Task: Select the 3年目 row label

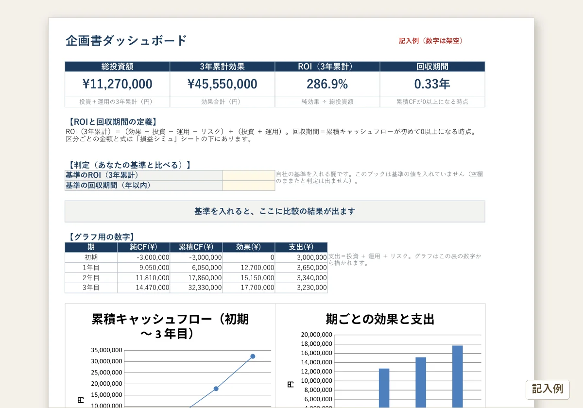Action: click(91, 288)
